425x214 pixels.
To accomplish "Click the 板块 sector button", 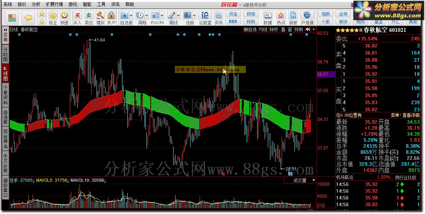I will coord(343,21).
